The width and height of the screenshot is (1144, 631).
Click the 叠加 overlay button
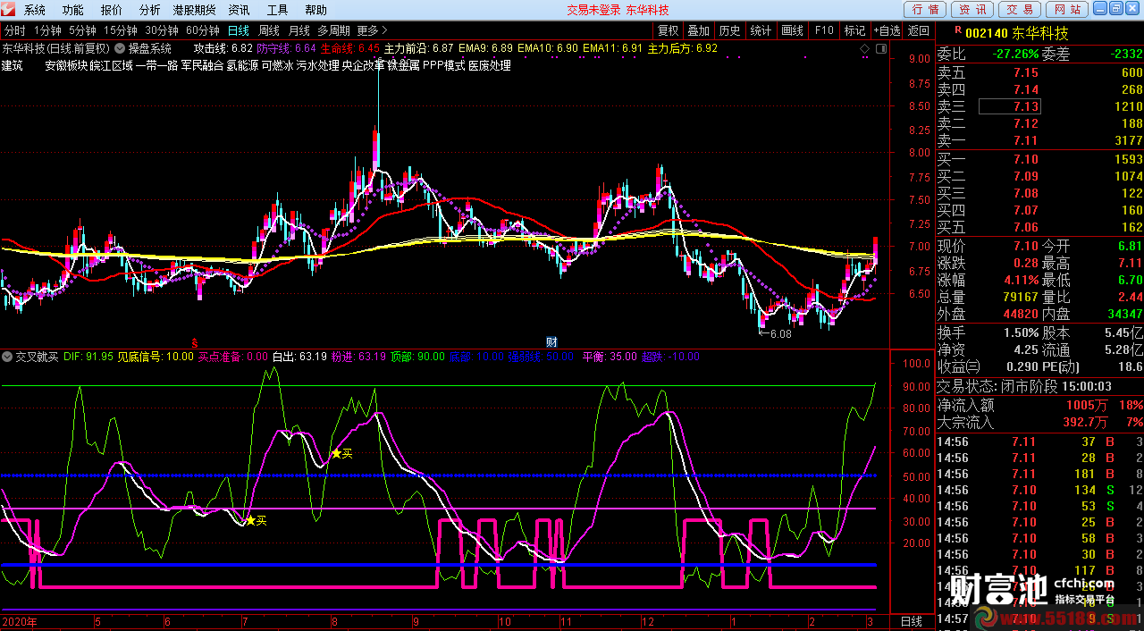699,30
